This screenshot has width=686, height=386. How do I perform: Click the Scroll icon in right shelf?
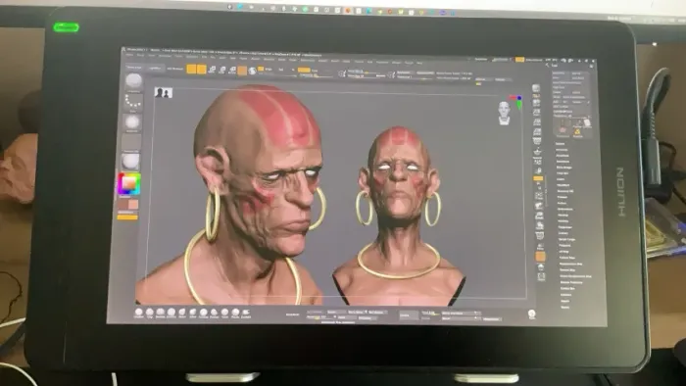pos(536,103)
